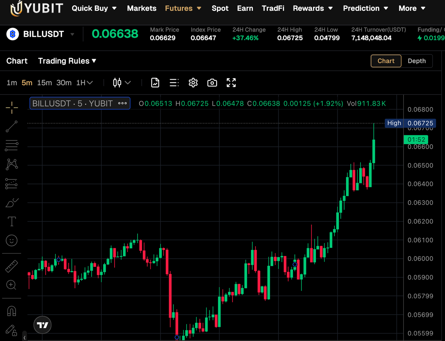Open the TradFi page
The width and height of the screenshot is (445, 341).
[x=273, y=8]
